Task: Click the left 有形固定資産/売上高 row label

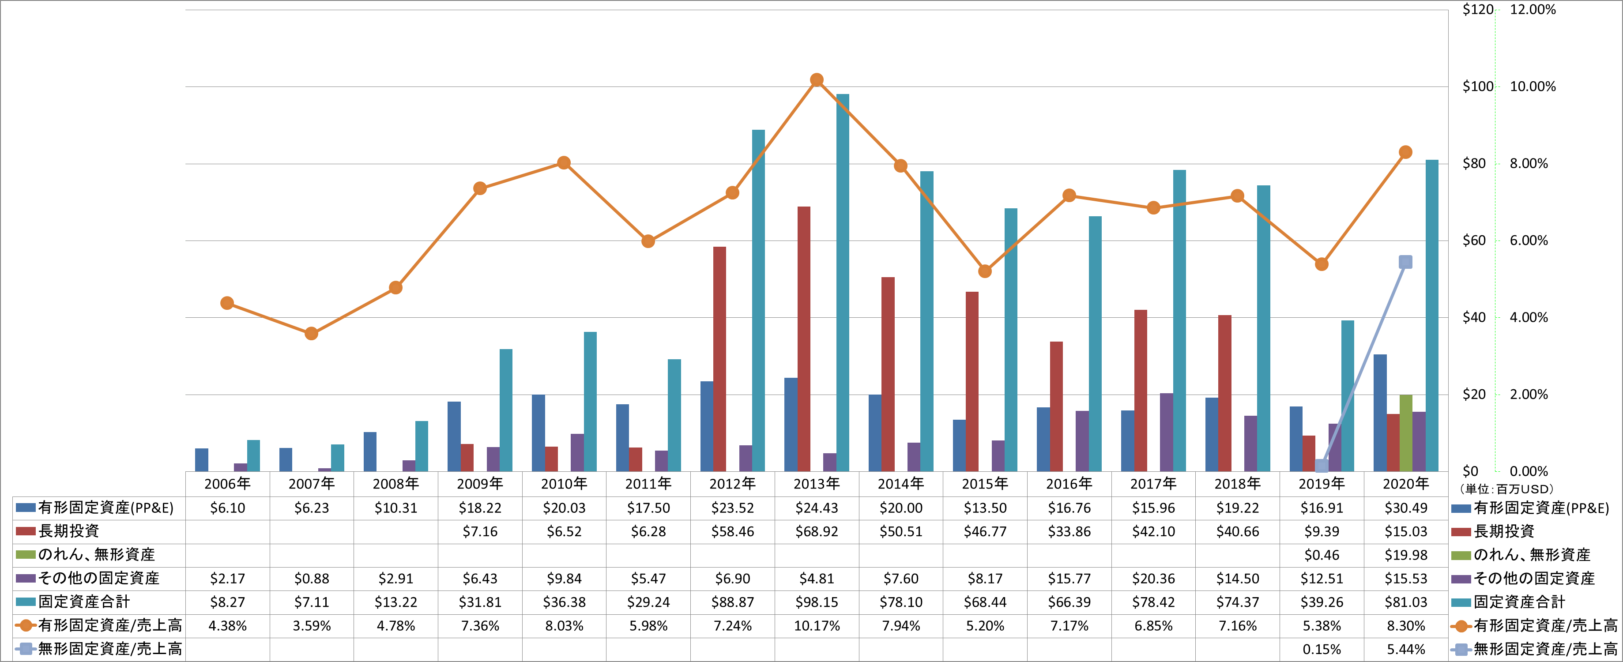Action: [110, 625]
